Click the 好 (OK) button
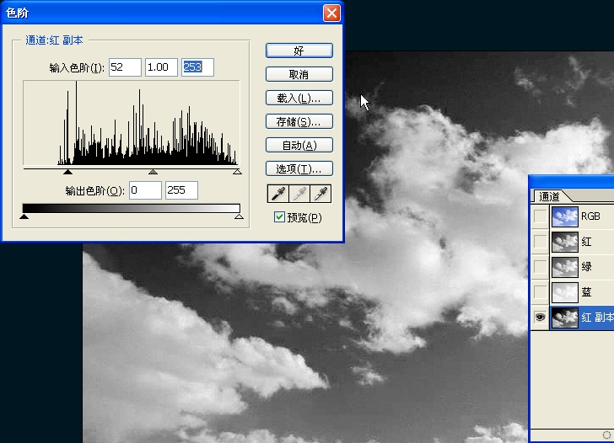 click(x=299, y=51)
